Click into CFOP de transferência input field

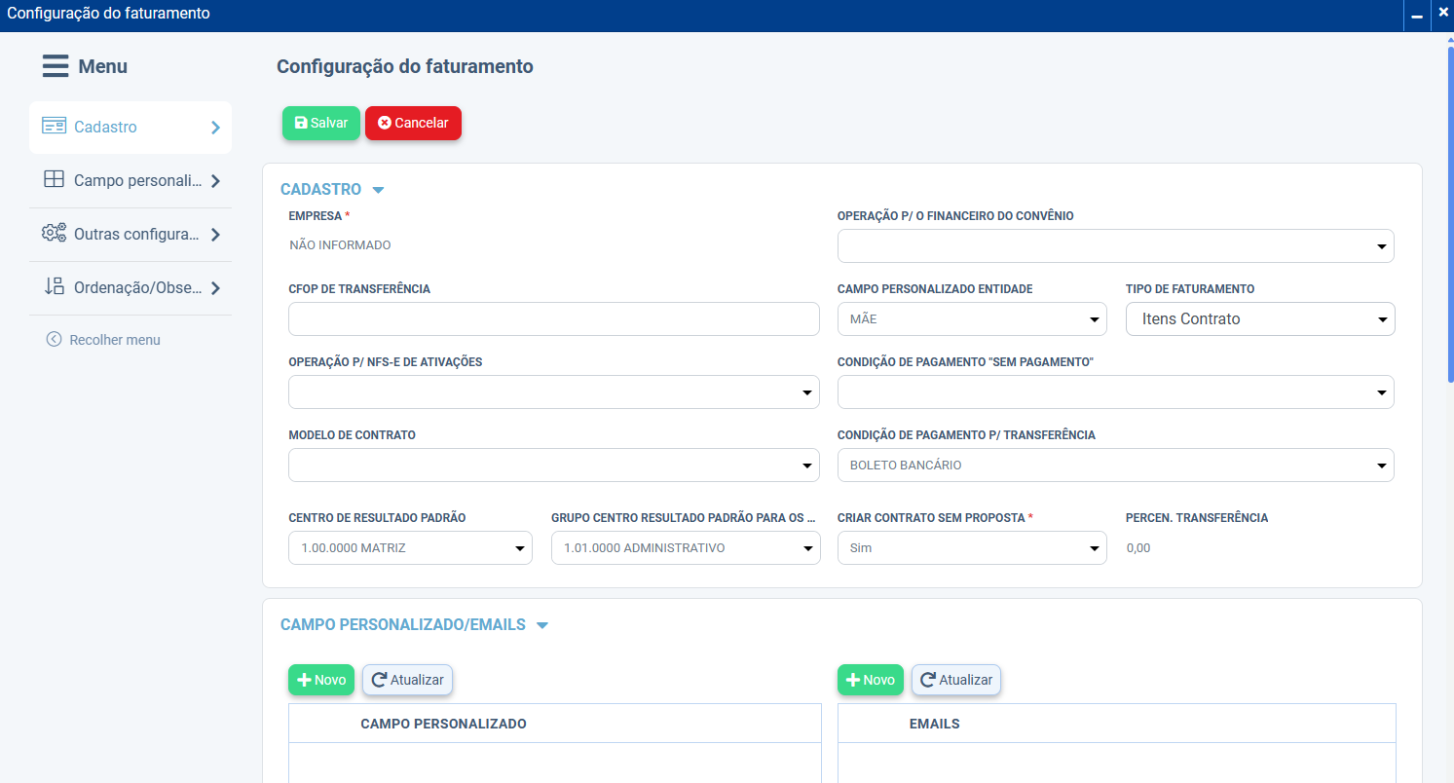(x=554, y=318)
